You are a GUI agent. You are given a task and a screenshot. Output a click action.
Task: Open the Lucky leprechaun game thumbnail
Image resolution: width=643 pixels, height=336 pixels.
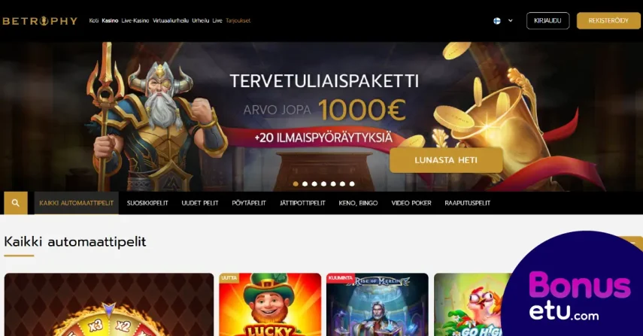(x=270, y=304)
